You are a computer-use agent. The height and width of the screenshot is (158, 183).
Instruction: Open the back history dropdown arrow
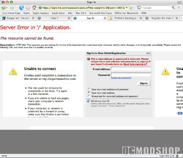(7, 8)
